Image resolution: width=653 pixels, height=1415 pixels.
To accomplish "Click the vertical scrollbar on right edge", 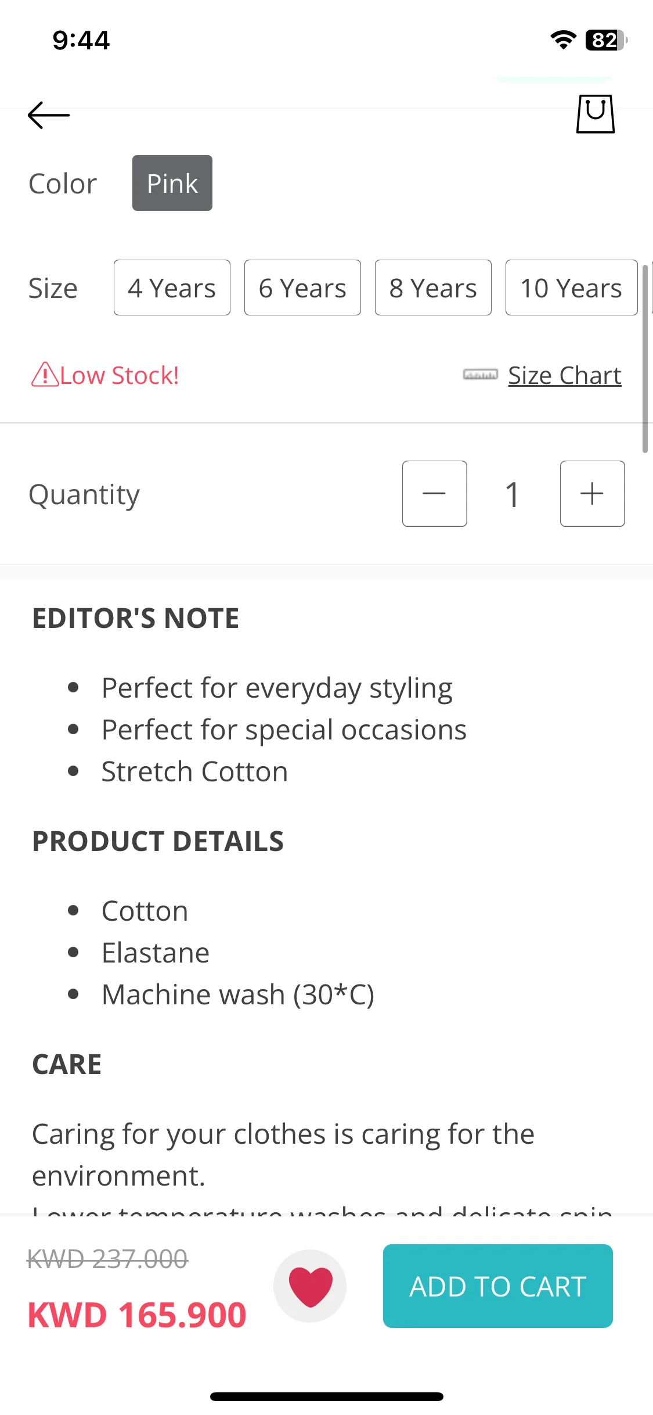I will point(645,358).
